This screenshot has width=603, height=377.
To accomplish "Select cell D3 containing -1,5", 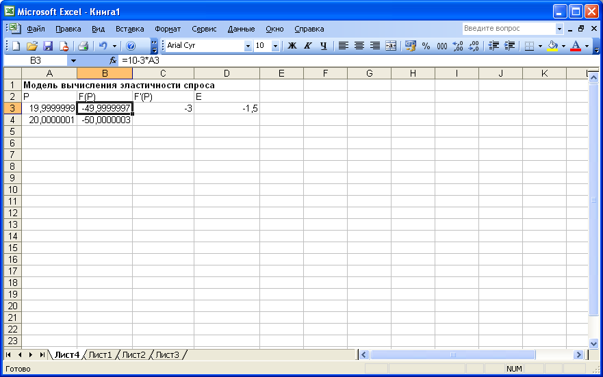I will click(x=227, y=108).
